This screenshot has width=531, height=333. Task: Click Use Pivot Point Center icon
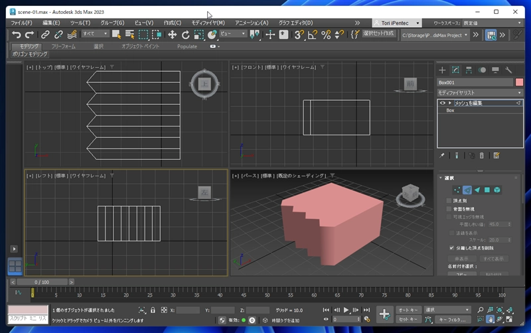point(254,34)
